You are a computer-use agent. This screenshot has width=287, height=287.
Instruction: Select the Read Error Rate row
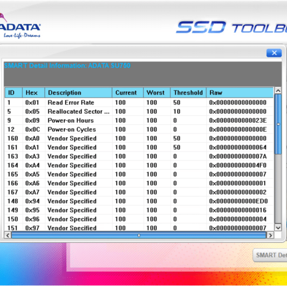(x=139, y=103)
